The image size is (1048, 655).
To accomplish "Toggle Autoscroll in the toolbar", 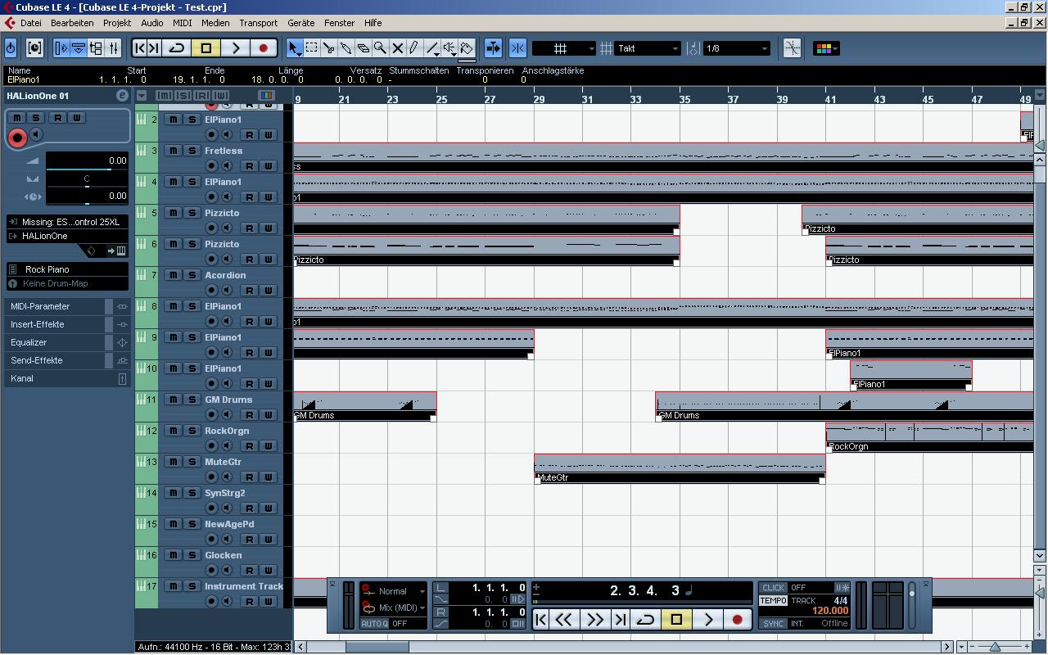I will [x=493, y=48].
